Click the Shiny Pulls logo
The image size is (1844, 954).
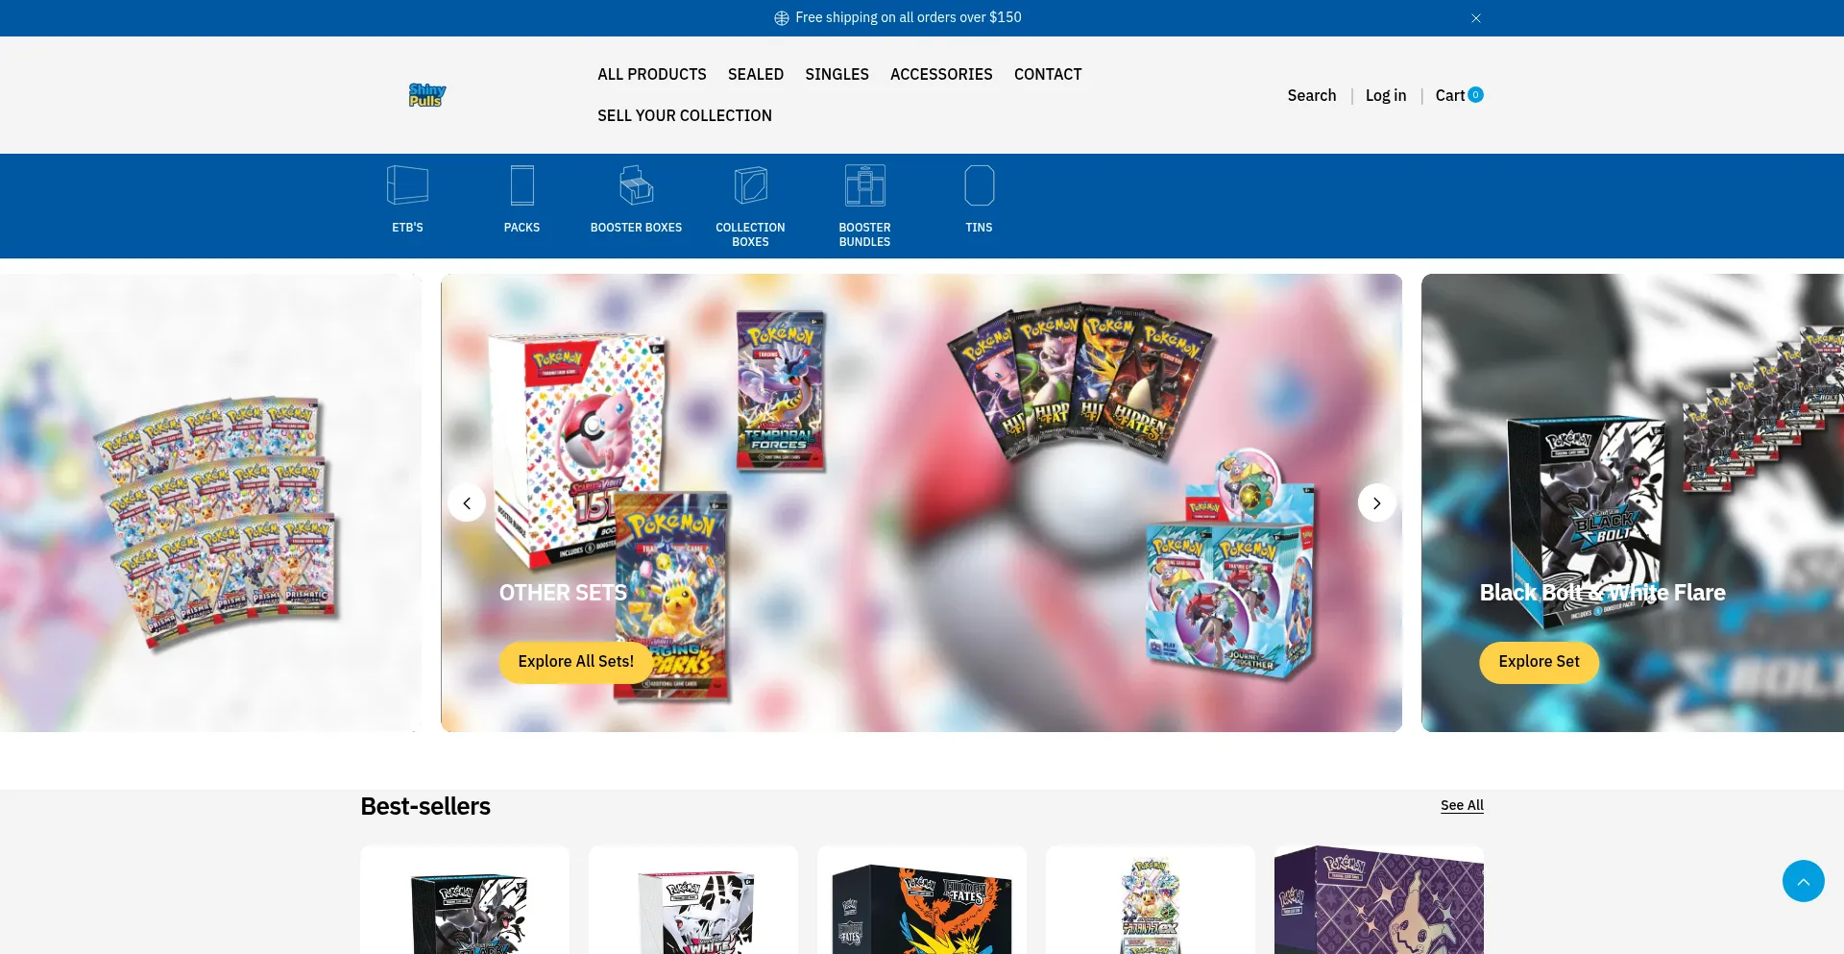click(427, 94)
